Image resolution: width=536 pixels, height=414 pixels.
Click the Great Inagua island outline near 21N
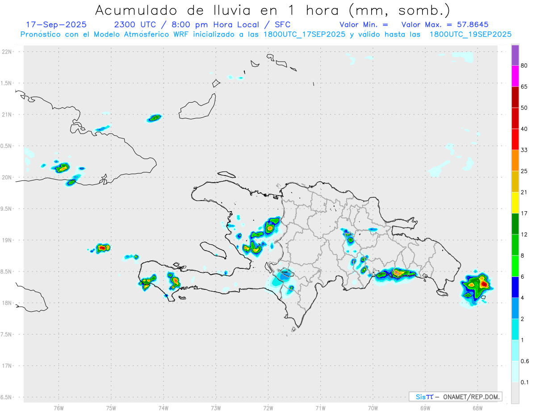pyautogui.click(x=197, y=106)
